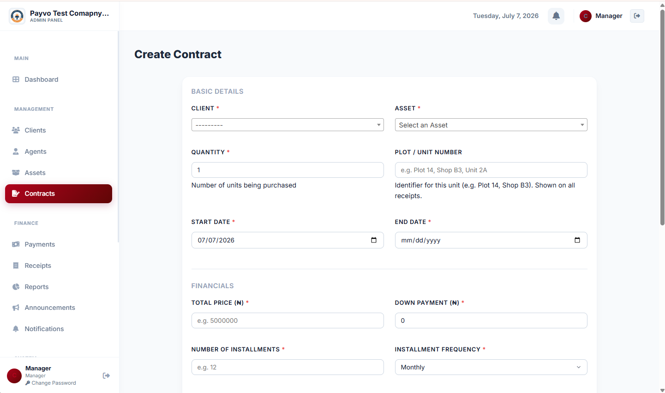Click the Announcements megaphone icon
The image size is (665, 393).
click(16, 308)
